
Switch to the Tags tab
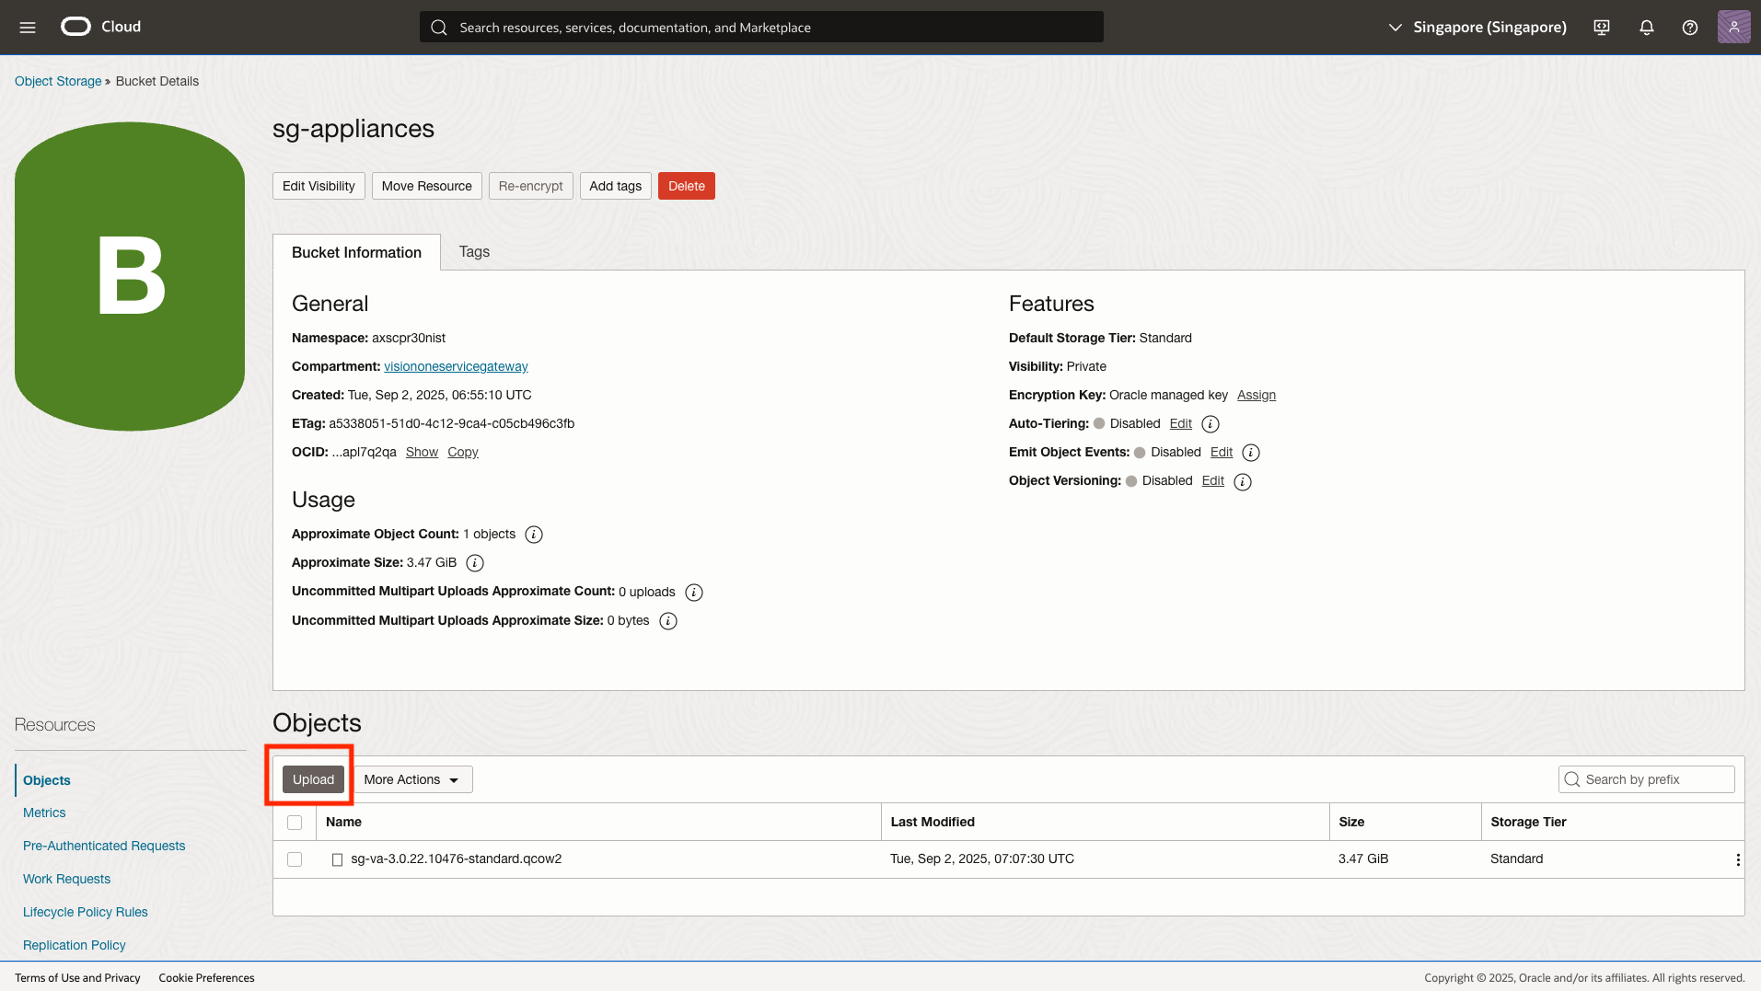coord(474,252)
